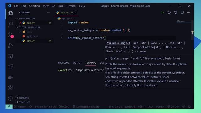
Task: Change file encoding UTF-8
Action: tap(141, 107)
